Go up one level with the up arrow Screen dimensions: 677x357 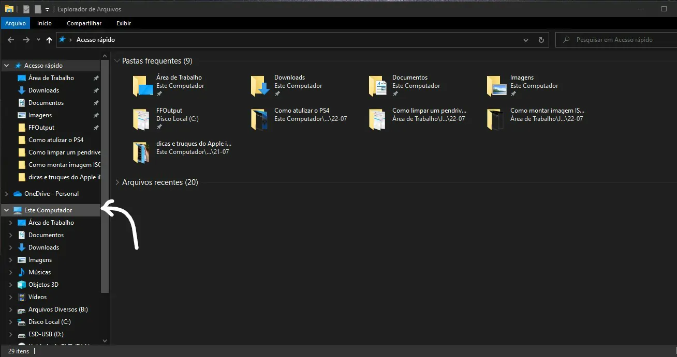pyautogui.click(x=49, y=40)
